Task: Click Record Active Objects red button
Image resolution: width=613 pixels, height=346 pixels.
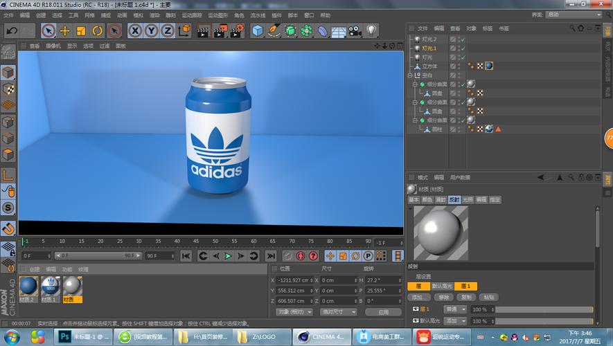Action: pos(300,256)
